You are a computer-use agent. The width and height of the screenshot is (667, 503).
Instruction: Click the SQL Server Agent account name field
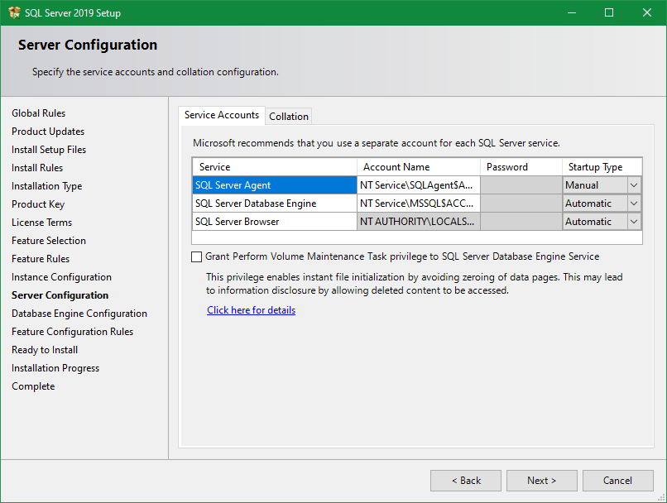[418, 184]
